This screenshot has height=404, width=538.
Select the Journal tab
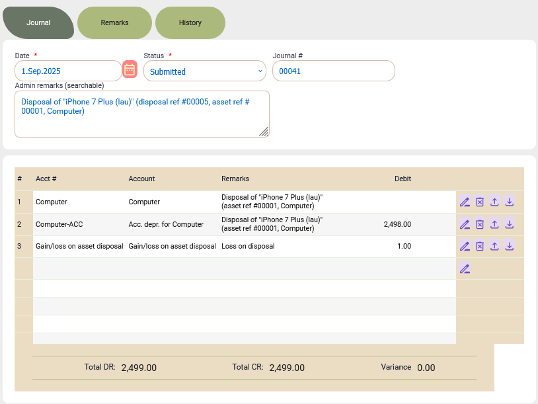[x=38, y=22]
